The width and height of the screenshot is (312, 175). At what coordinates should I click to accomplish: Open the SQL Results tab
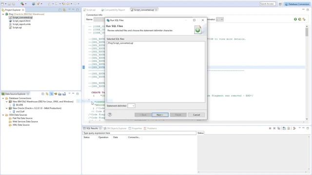click(x=92, y=128)
